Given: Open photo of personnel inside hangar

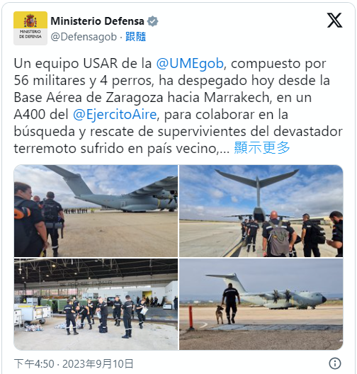Looking at the screenshot, I should click(x=96, y=304).
